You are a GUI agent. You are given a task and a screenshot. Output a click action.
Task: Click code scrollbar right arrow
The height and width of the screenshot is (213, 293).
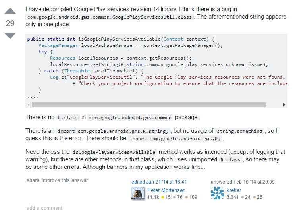[x=284, y=105]
